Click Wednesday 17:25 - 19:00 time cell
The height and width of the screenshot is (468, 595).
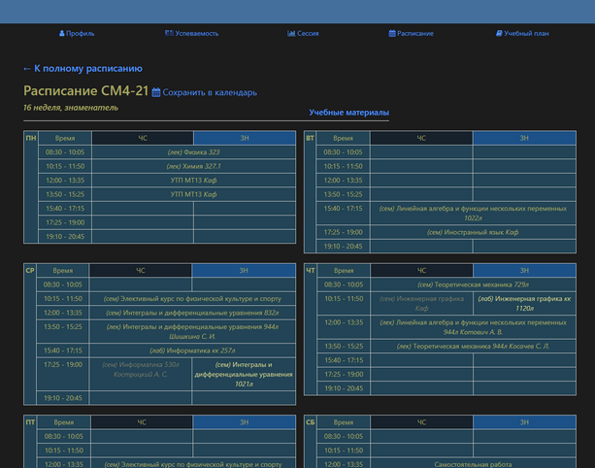(x=63, y=374)
